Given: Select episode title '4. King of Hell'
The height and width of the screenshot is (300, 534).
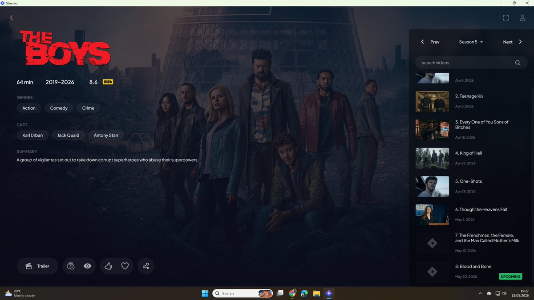Looking at the screenshot, I should (x=469, y=153).
